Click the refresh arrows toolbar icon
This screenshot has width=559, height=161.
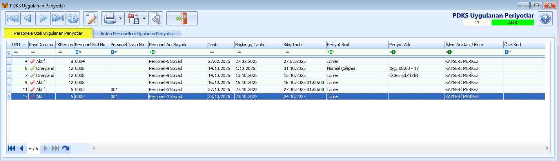tap(73, 18)
